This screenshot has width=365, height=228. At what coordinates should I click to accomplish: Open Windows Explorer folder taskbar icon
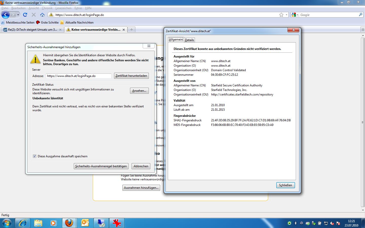(x=38, y=223)
